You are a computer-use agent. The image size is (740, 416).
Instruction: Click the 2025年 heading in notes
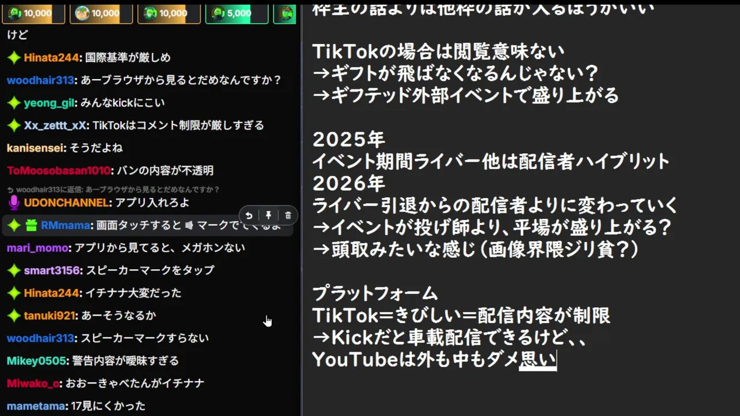click(x=349, y=139)
